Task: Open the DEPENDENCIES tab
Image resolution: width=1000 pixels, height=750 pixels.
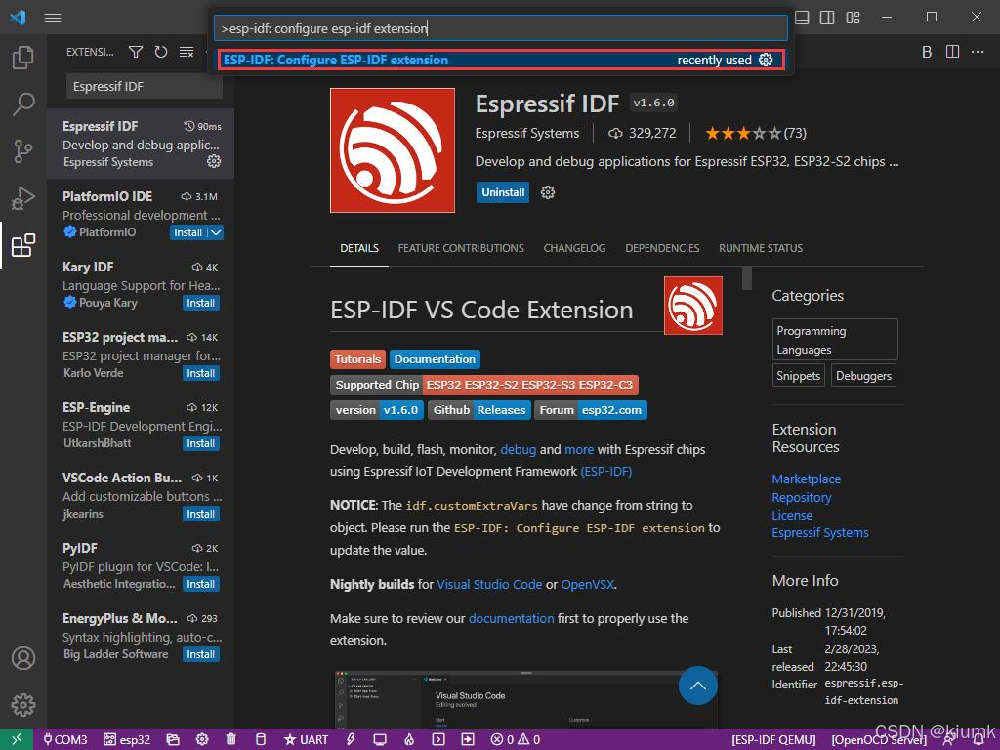Action: [x=662, y=248]
